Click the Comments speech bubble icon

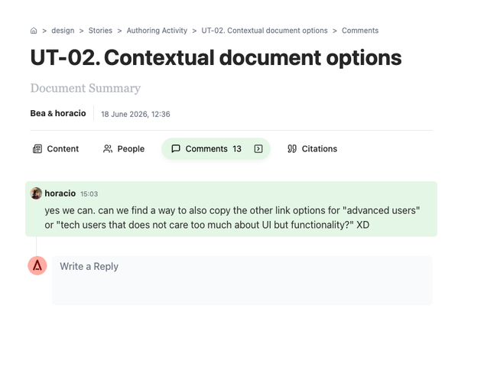(176, 148)
